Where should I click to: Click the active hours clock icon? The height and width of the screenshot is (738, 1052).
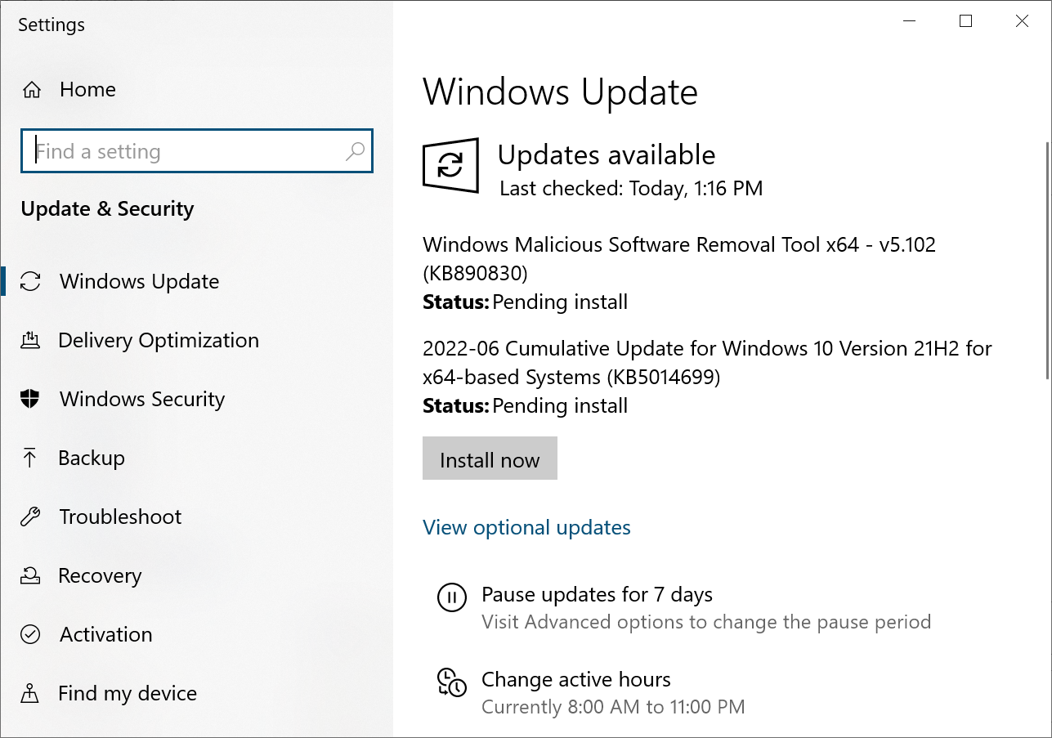point(452,682)
